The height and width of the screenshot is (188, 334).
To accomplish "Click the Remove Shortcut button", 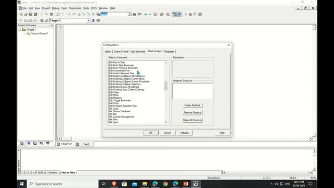I will coord(193,113).
